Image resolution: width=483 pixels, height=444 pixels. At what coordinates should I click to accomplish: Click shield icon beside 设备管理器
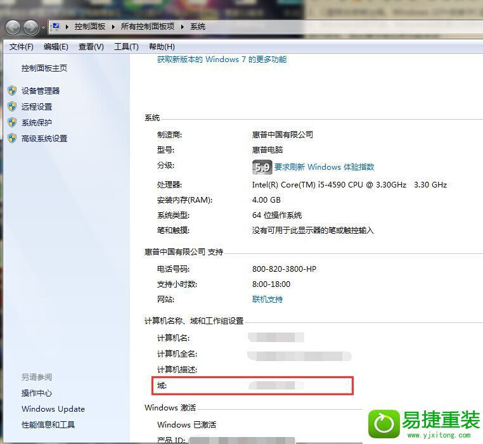pyautogui.click(x=12, y=91)
